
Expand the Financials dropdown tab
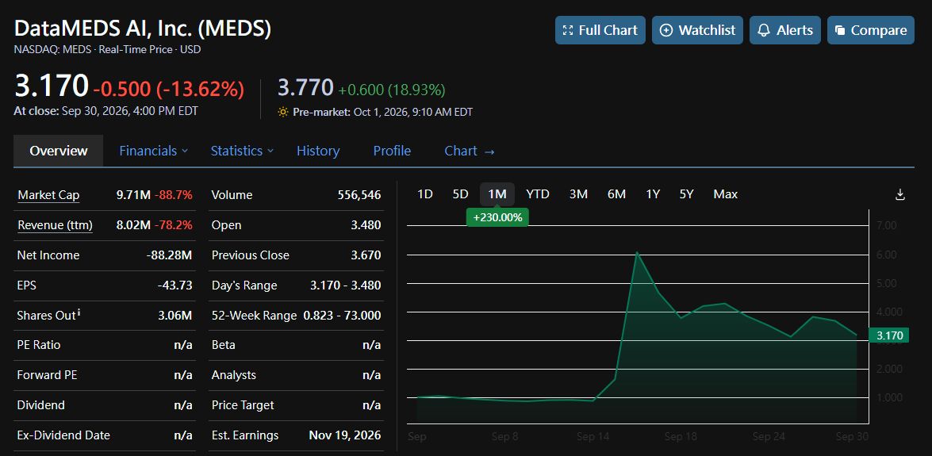click(153, 151)
